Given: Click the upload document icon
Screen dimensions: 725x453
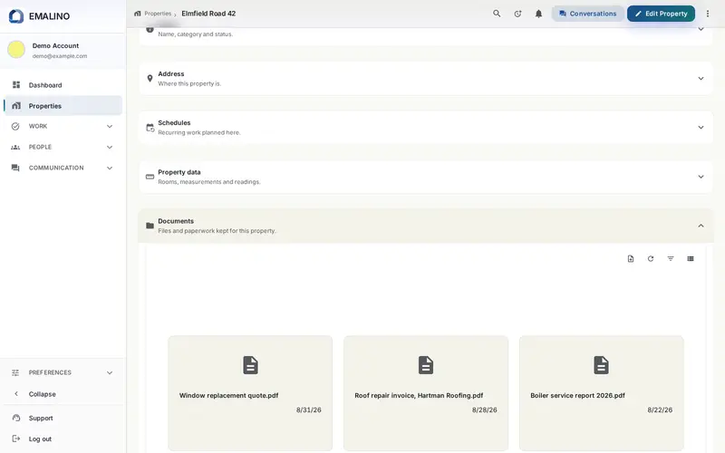Looking at the screenshot, I should tap(631, 259).
